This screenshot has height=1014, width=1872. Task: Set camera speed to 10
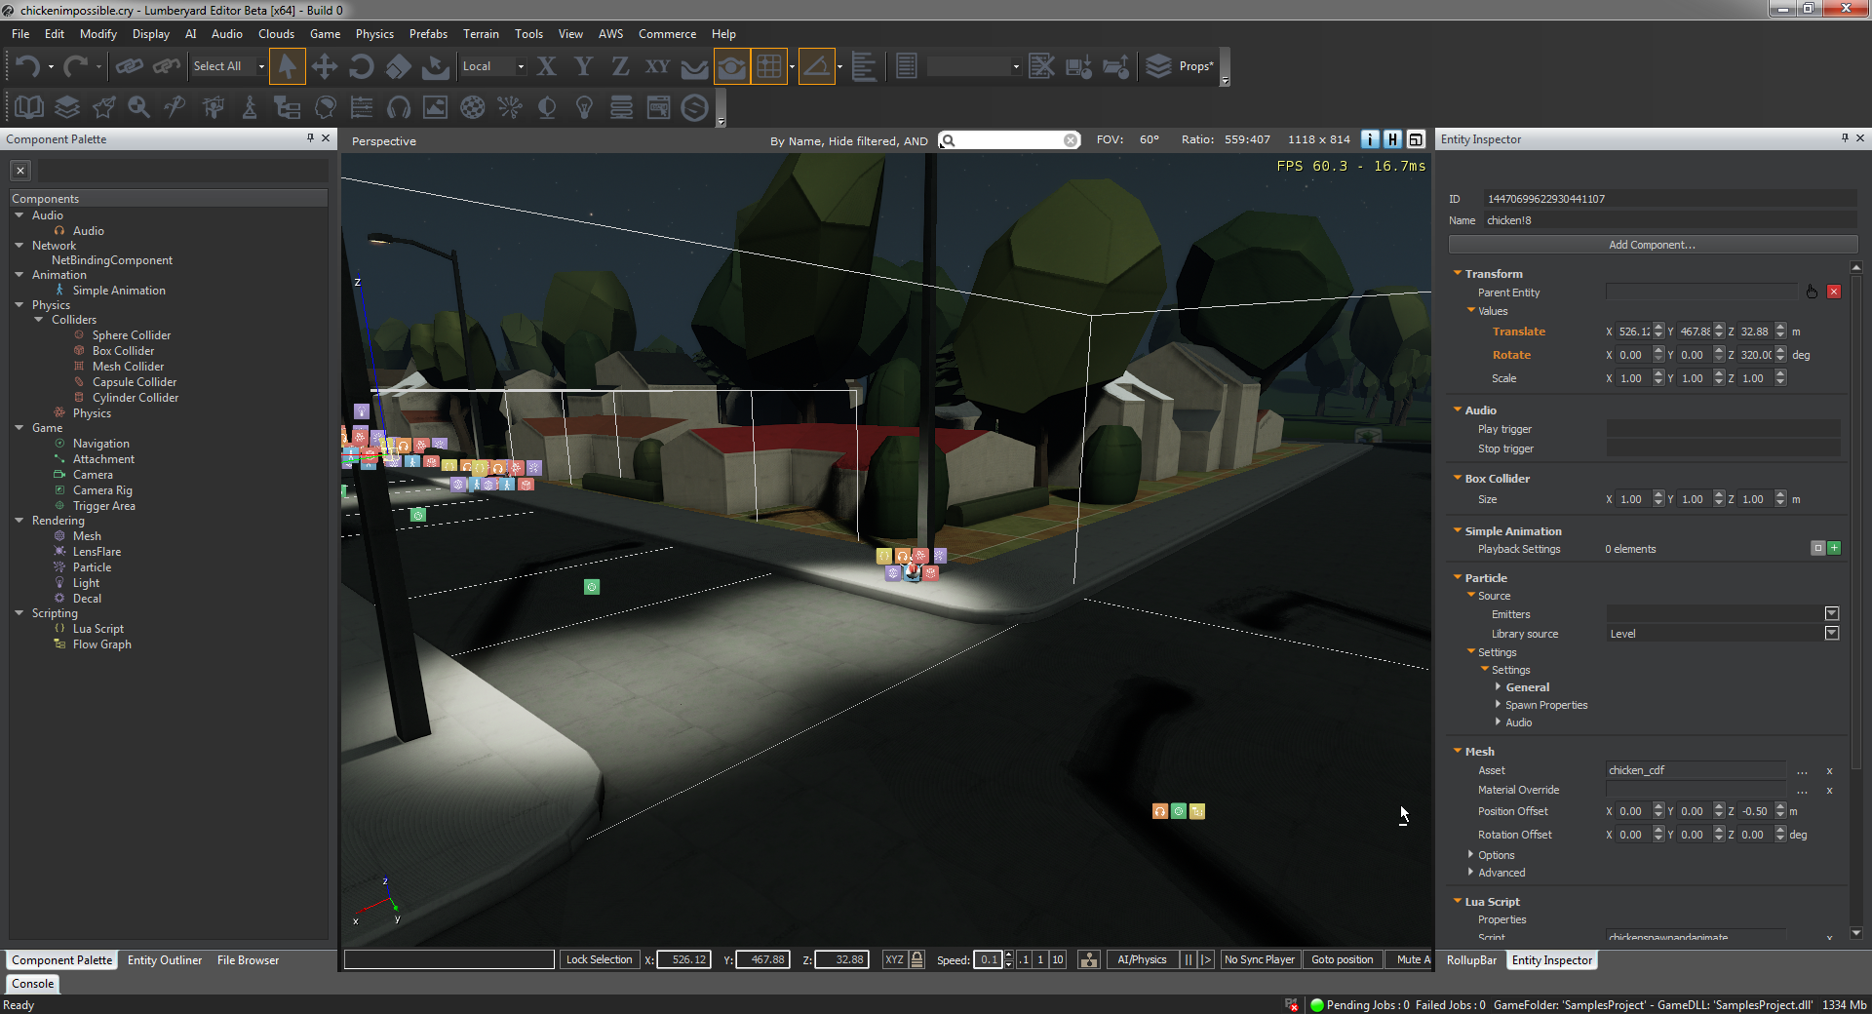coord(1058,959)
